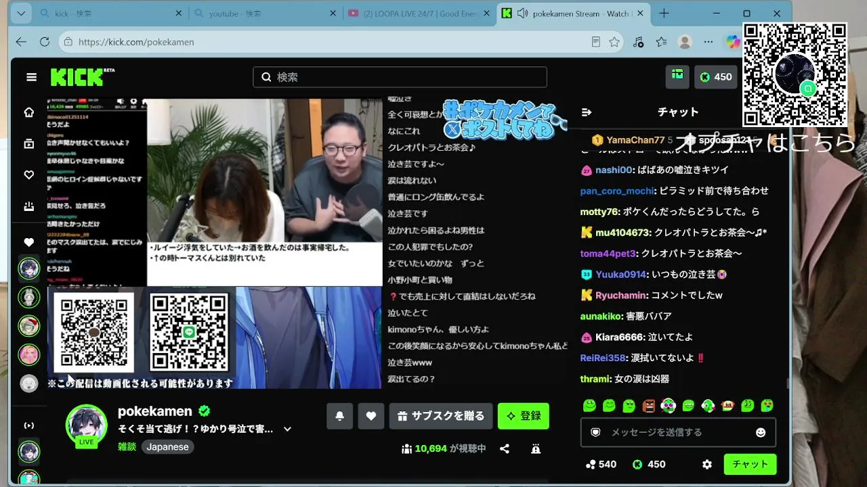This screenshot has height=487, width=867.
Task: Open the Kick sidebar hamburger menu
Action: [31, 77]
